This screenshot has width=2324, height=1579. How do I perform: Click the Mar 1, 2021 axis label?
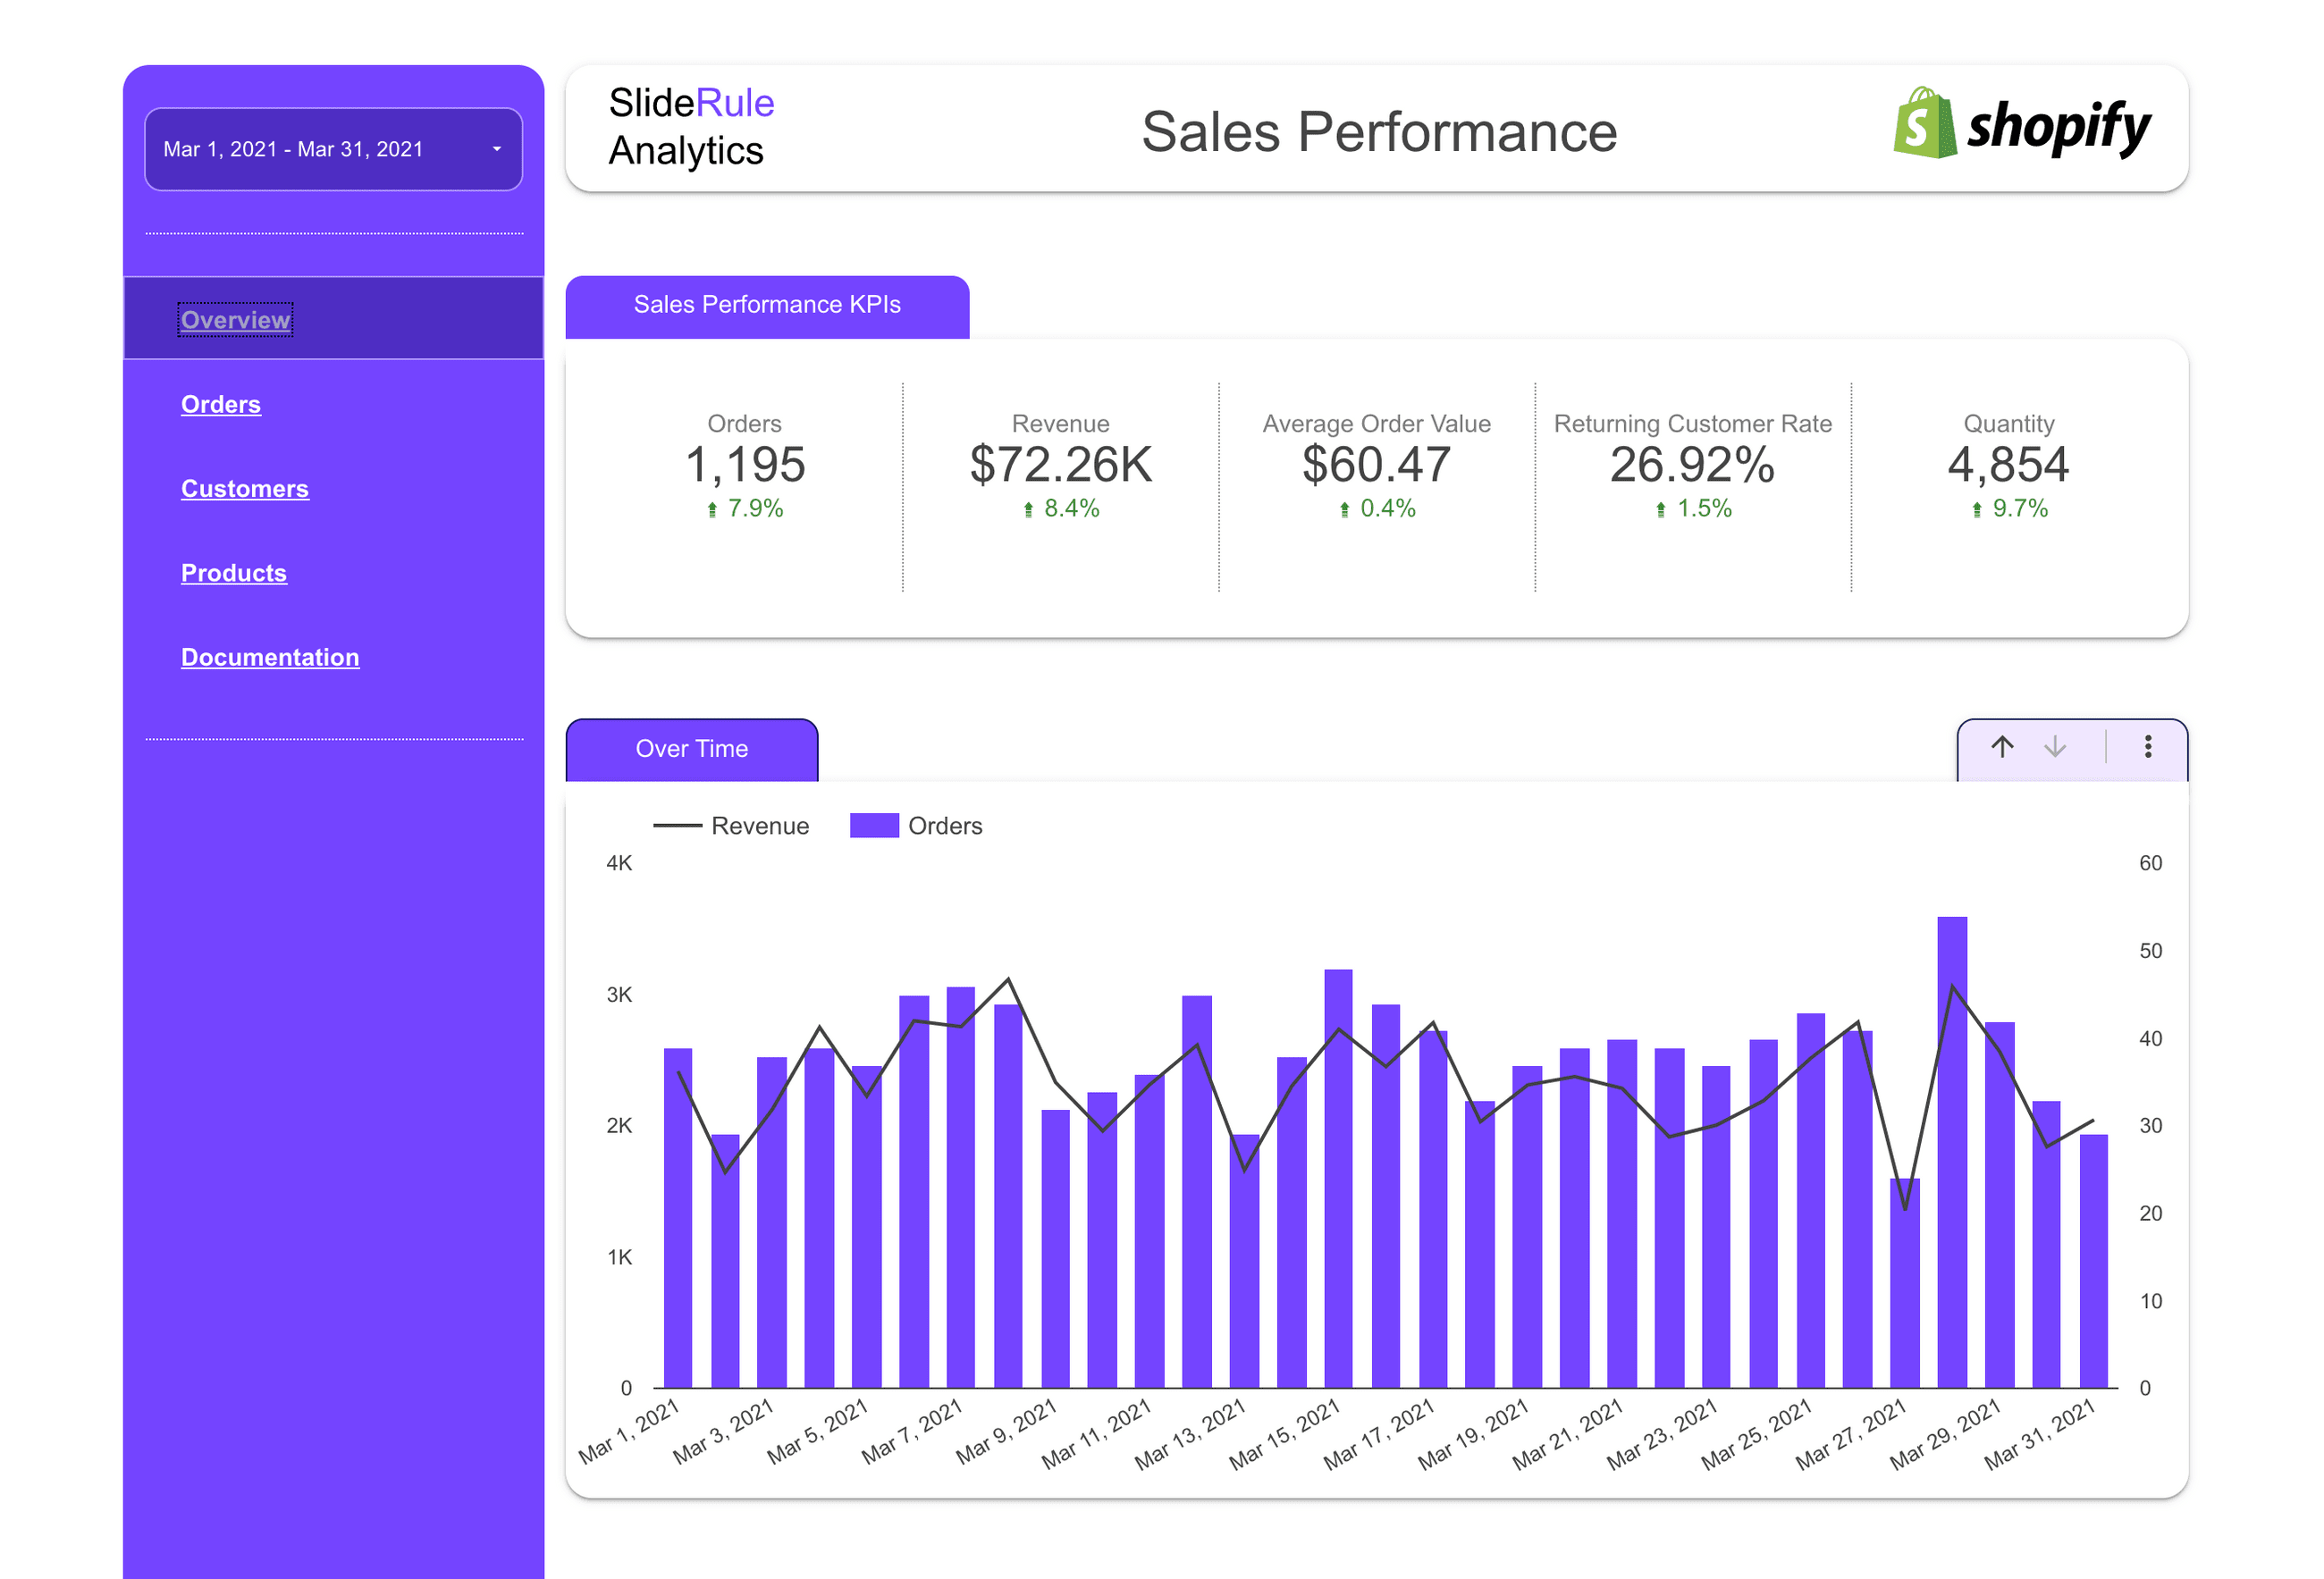point(630,1432)
